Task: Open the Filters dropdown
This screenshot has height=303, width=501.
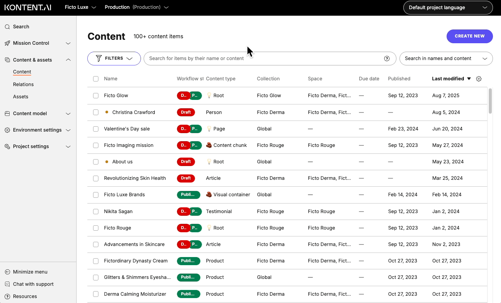Action: [x=114, y=58]
